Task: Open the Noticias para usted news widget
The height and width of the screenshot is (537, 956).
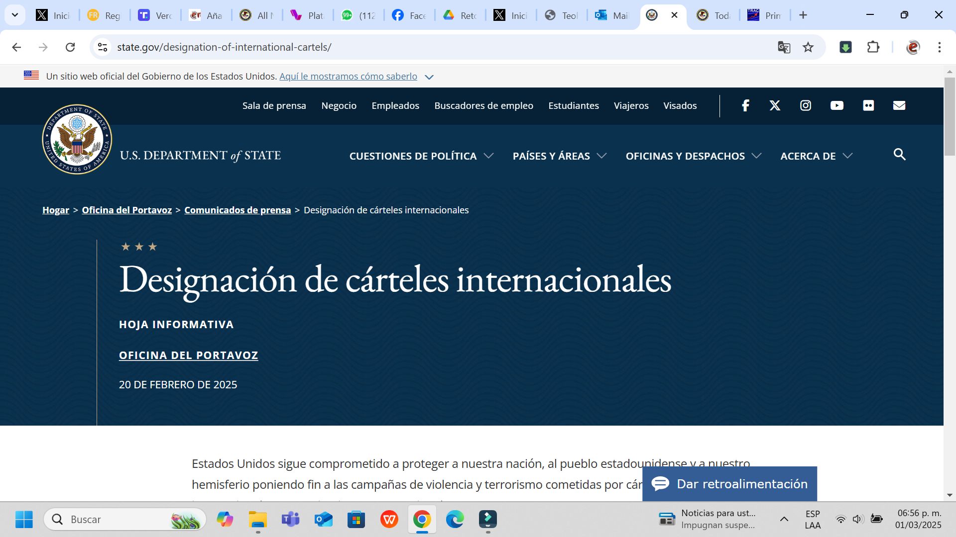Action: pyautogui.click(x=707, y=519)
